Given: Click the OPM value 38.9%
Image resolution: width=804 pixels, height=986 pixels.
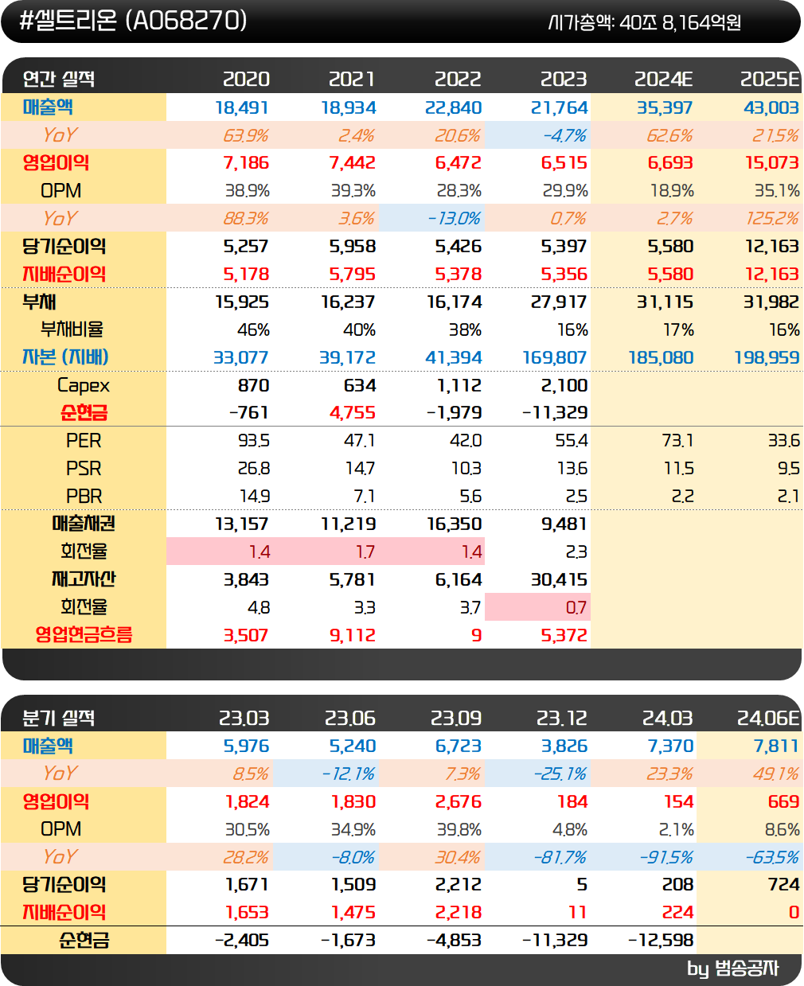Looking at the screenshot, I should [x=248, y=191].
